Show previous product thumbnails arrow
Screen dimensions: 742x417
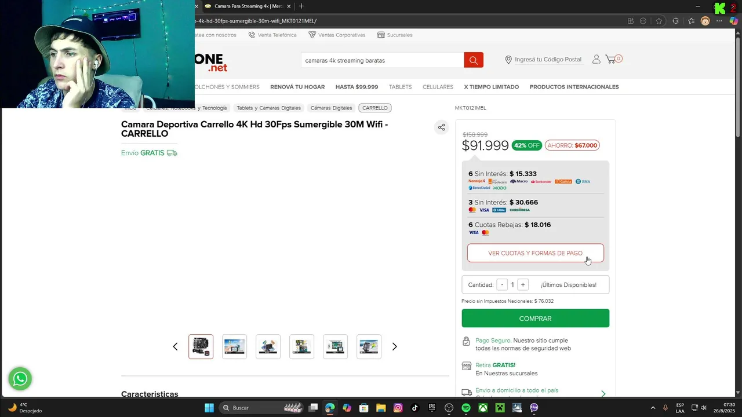[x=175, y=346]
